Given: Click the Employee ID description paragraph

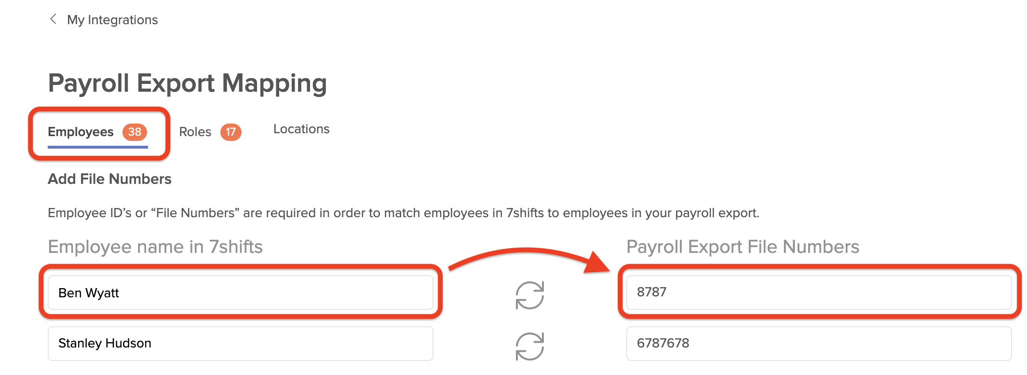Looking at the screenshot, I should (403, 213).
